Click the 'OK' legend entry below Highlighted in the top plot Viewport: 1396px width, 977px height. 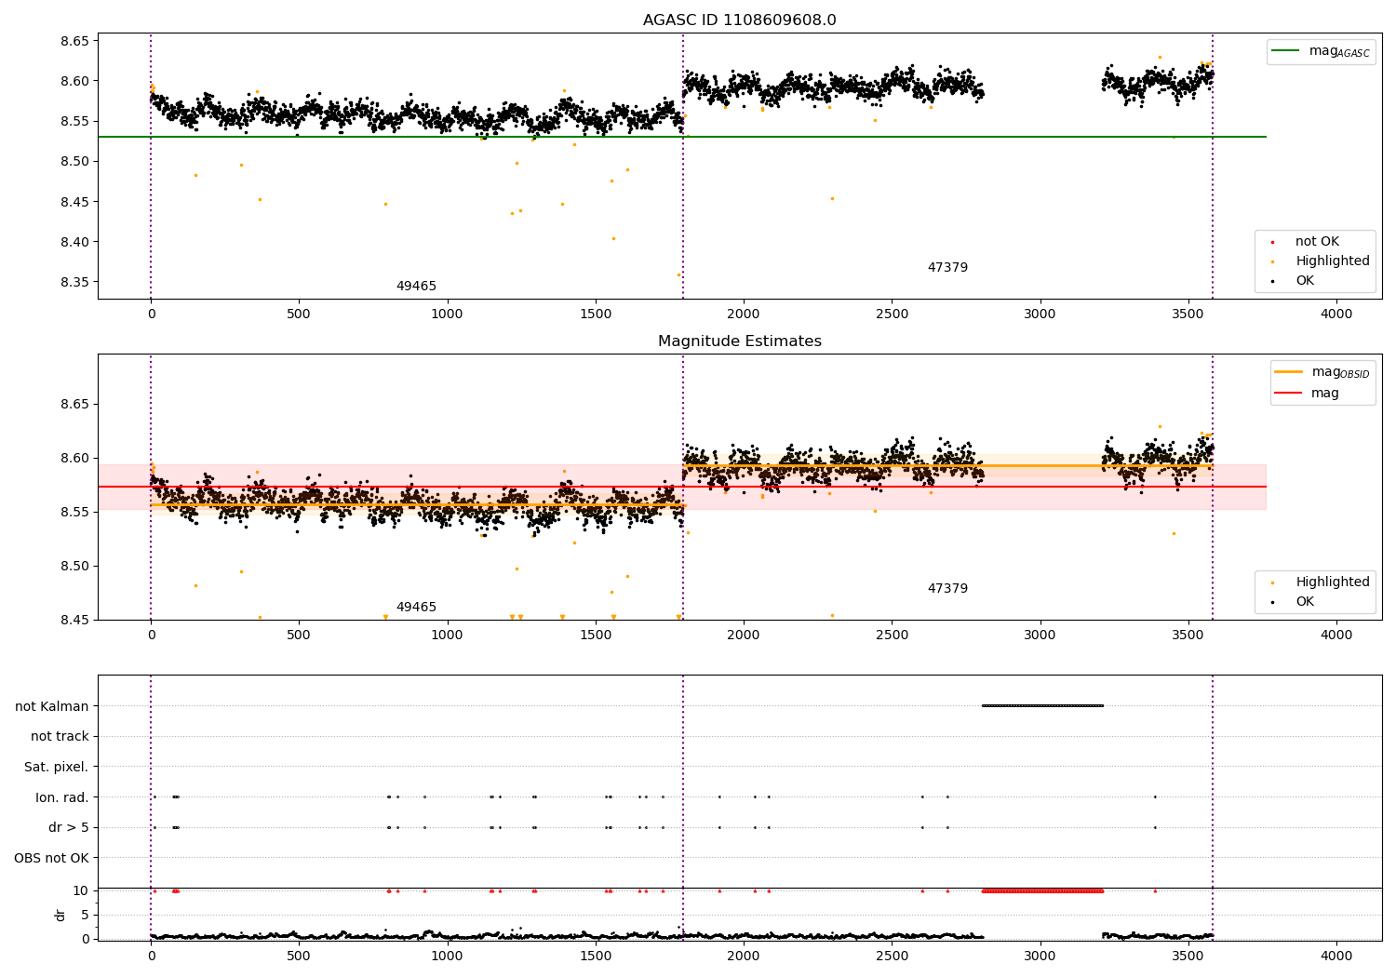click(x=1305, y=281)
